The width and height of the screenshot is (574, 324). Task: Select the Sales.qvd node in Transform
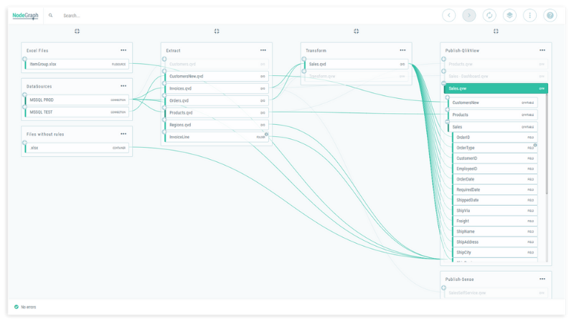356,64
